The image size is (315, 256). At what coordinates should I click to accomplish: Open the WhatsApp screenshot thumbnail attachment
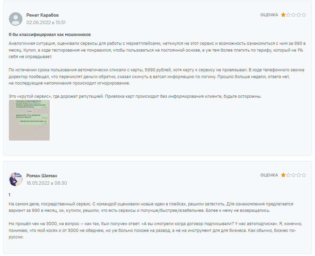click(x=29, y=120)
